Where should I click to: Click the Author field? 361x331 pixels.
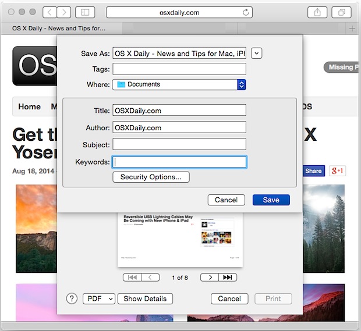179,127
